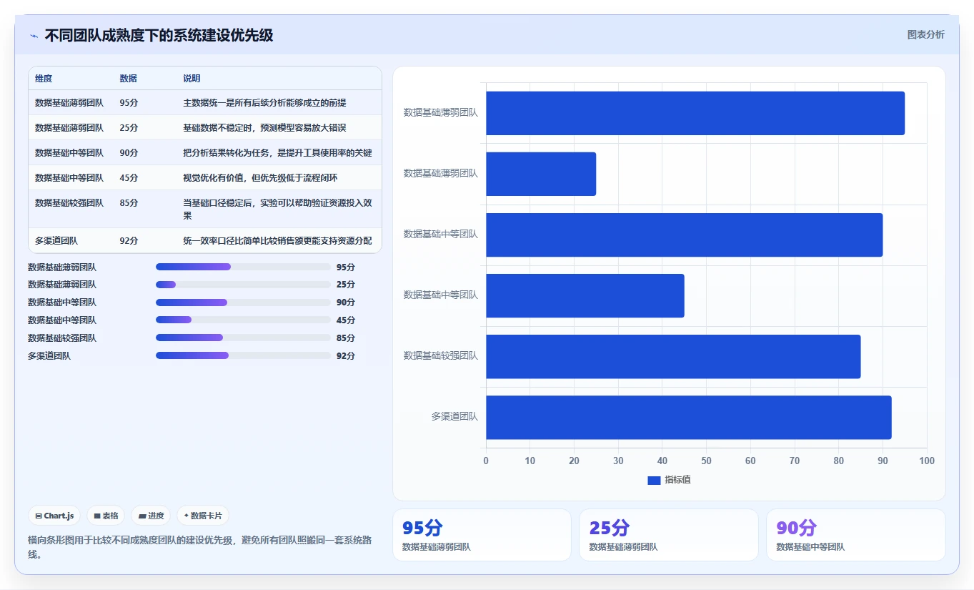The width and height of the screenshot is (974, 590).
Task: Click the progress bar showing 85分
Action: [x=243, y=338]
